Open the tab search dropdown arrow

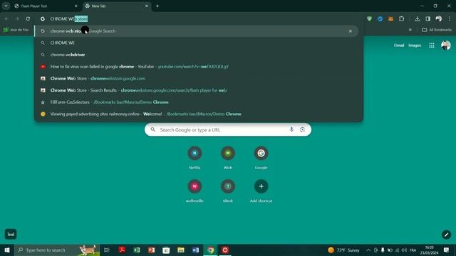(x=6, y=6)
